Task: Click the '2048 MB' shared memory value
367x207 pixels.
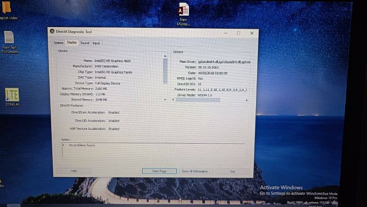Action: click(101, 100)
